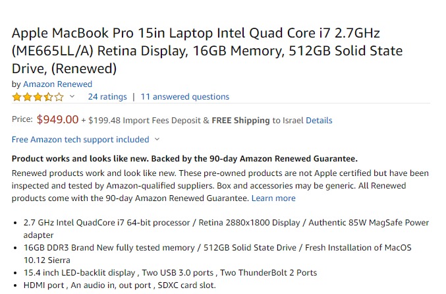
Task: Click the FREE Shipping text
Action: pos(240,121)
